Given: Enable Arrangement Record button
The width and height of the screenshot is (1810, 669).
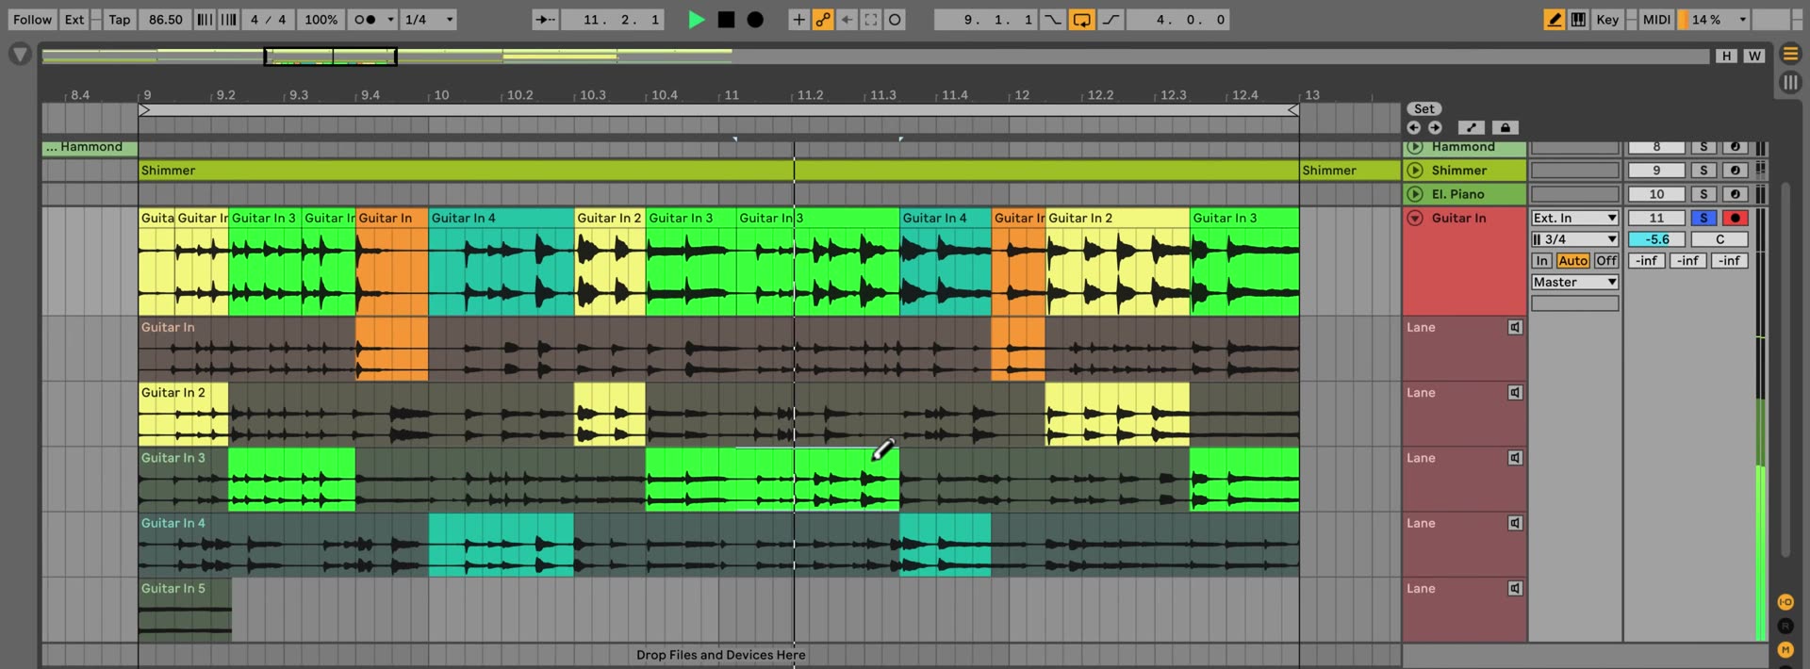Looking at the screenshot, I should 755,19.
